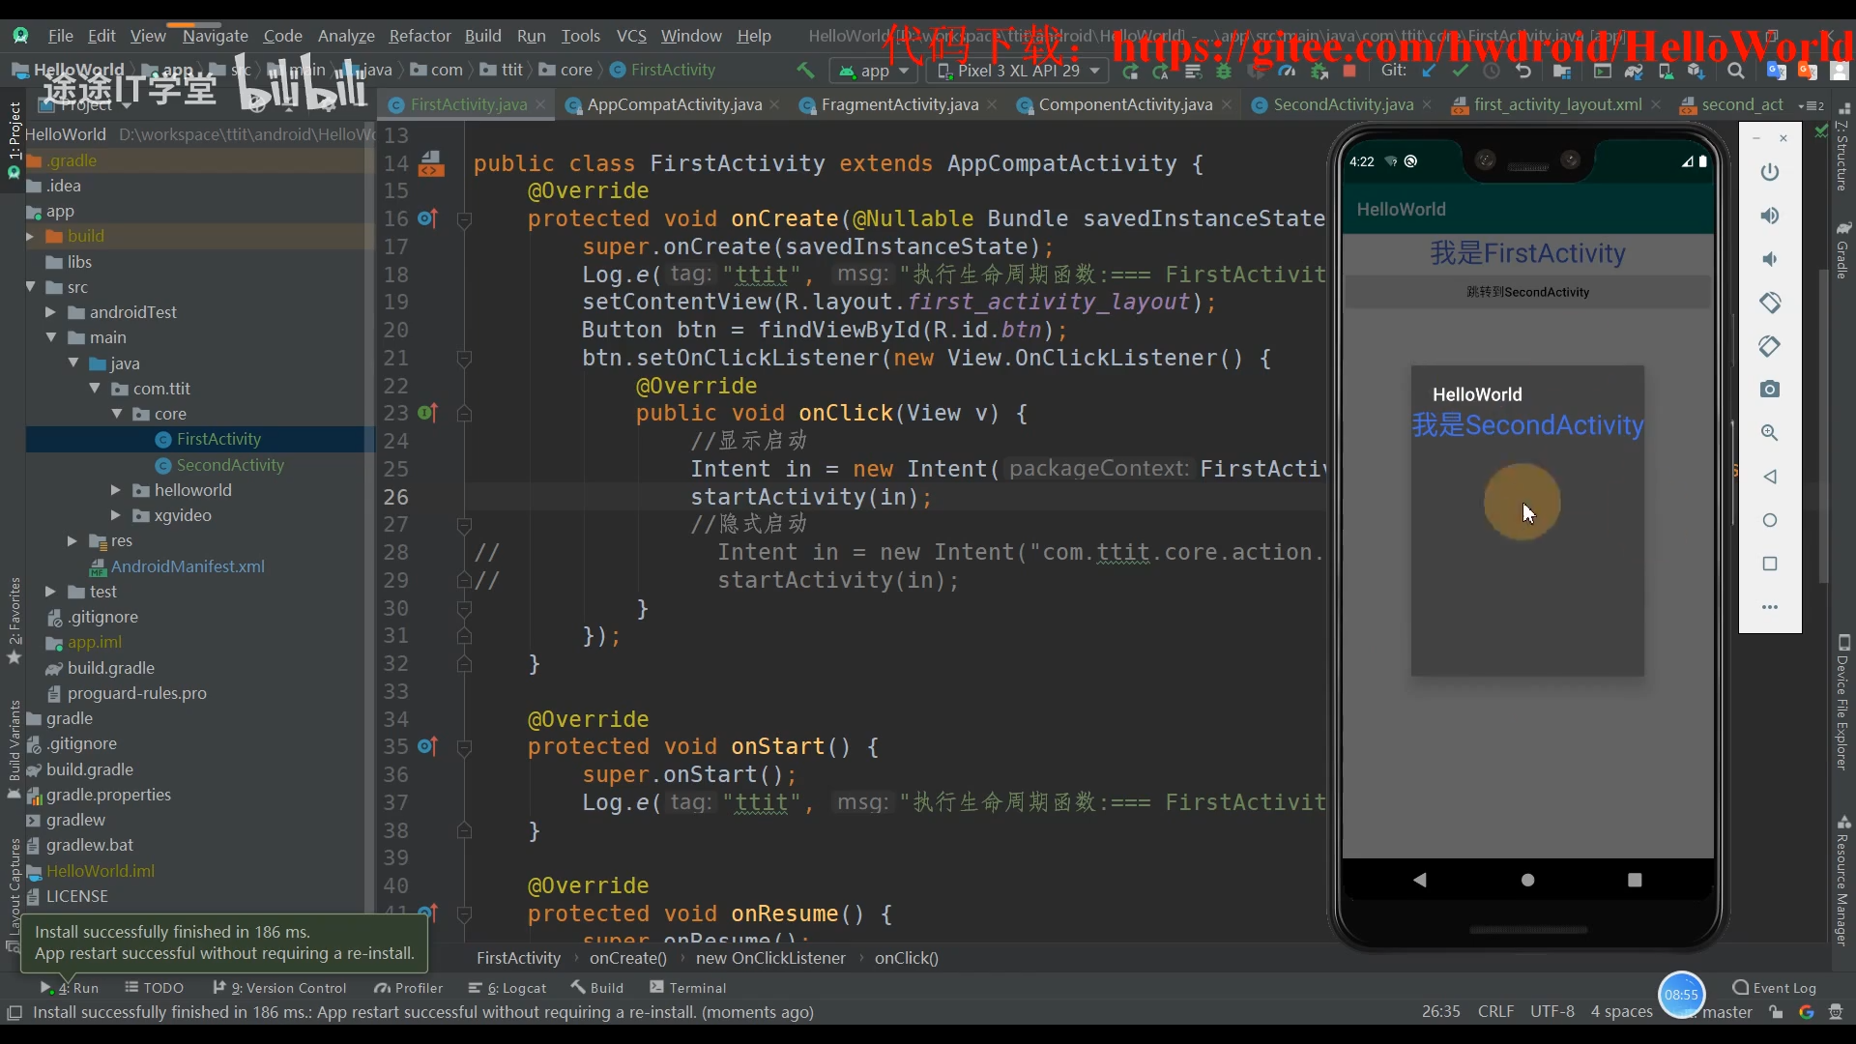Click onClick() in the editor breadcrumb bar
This screenshot has height=1044, width=1856.
[906, 958]
